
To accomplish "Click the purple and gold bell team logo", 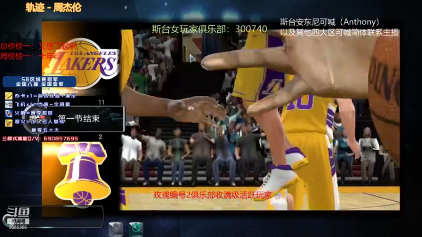I will tap(82, 174).
